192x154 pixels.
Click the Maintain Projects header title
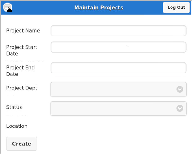coord(99,7)
